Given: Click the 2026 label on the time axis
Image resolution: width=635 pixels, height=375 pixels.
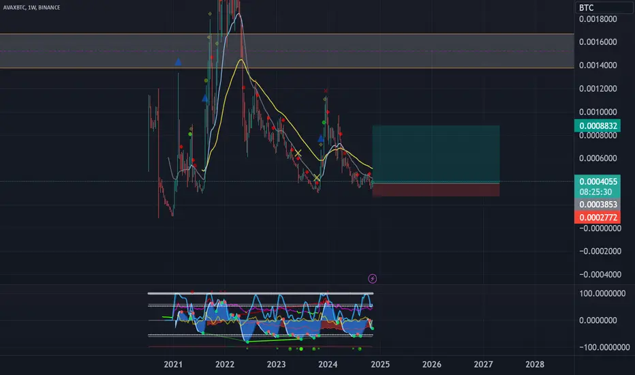Looking at the screenshot, I should click(432, 364).
